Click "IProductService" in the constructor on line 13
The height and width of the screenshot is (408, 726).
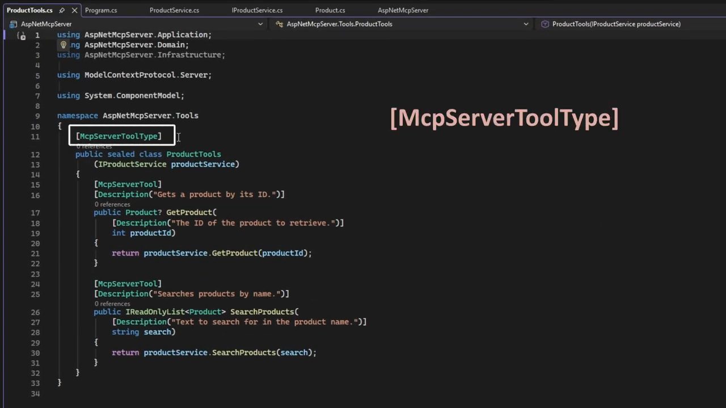point(132,164)
